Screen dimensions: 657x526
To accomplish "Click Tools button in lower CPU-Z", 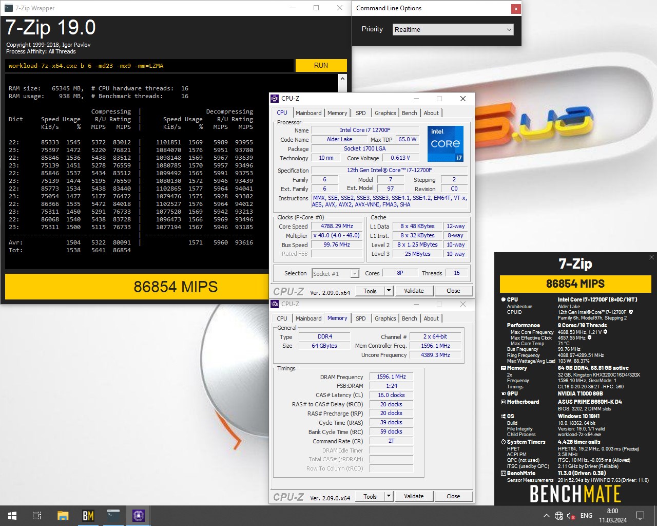I will pyautogui.click(x=370, y=496).
